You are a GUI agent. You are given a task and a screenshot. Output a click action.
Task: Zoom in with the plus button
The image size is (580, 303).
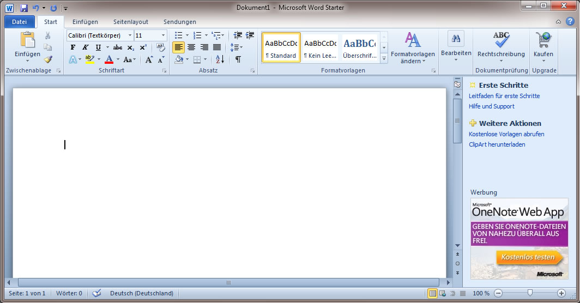click(x=561, y=293)
